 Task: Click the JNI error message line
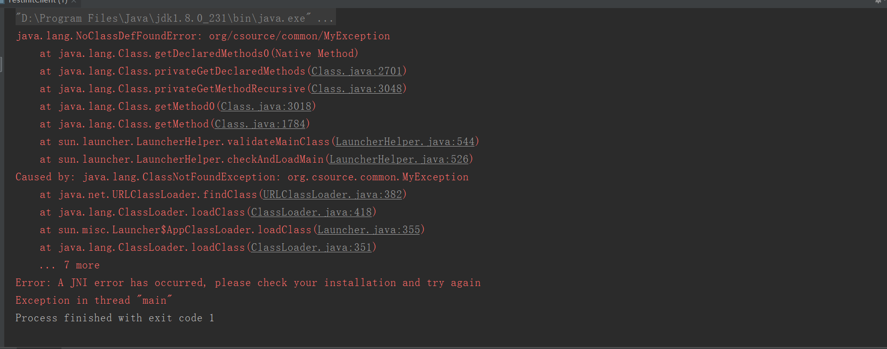coord(248,283)
